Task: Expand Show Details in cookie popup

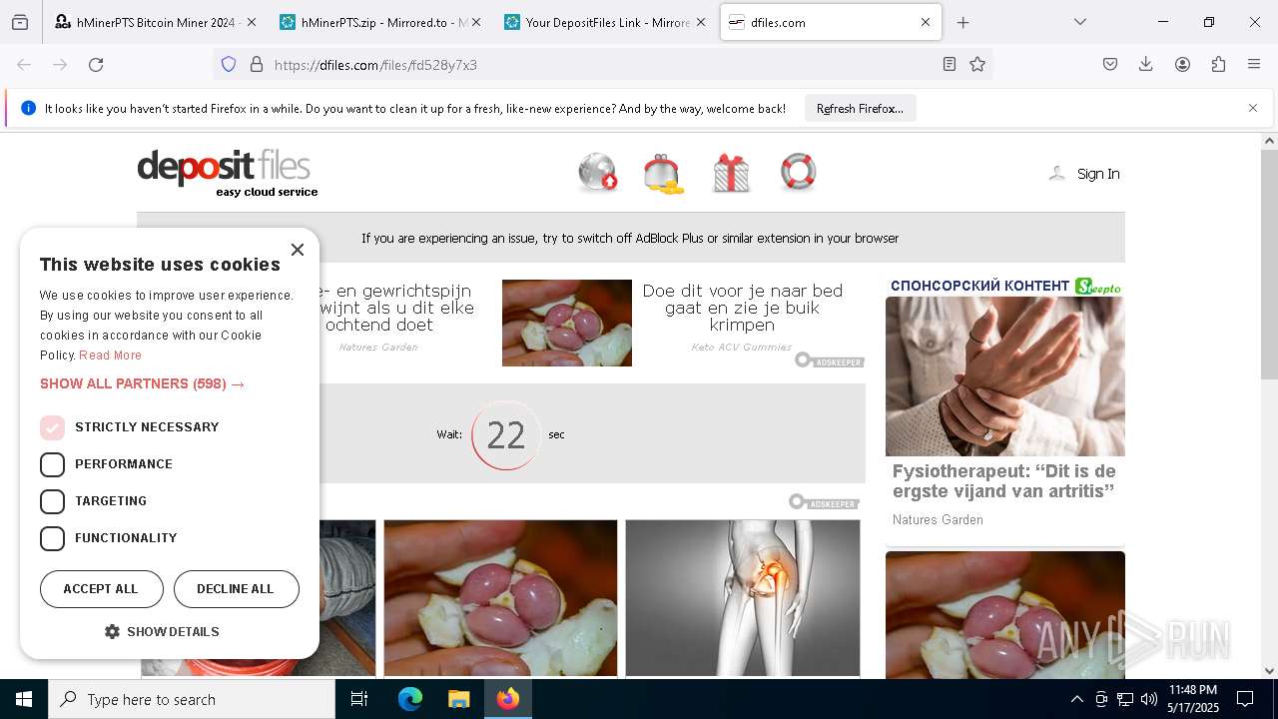Action: coord(162,632)
